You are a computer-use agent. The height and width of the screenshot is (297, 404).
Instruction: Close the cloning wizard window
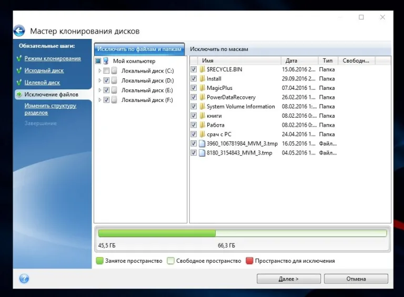(382, 17)
